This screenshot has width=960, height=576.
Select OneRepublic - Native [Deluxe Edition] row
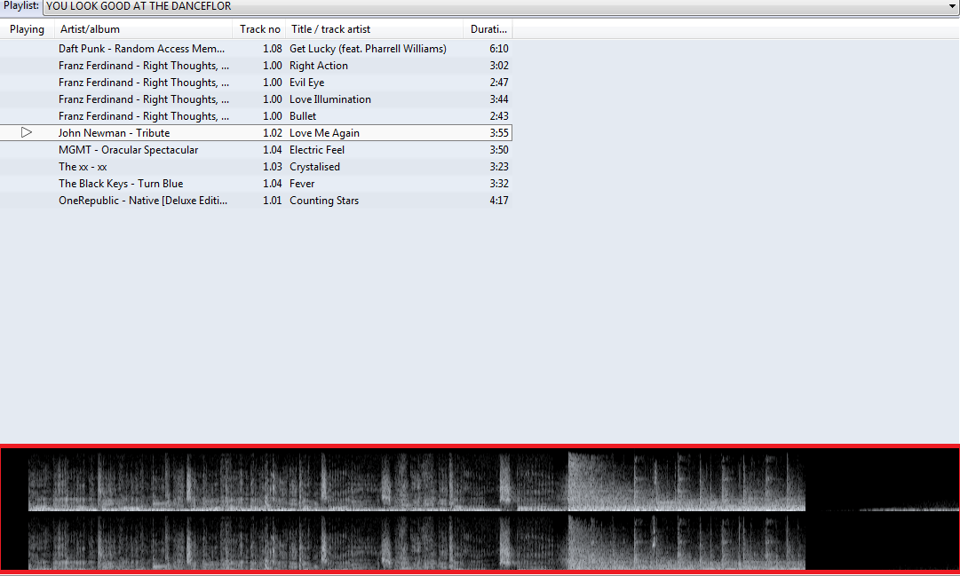tap(256, 201)
